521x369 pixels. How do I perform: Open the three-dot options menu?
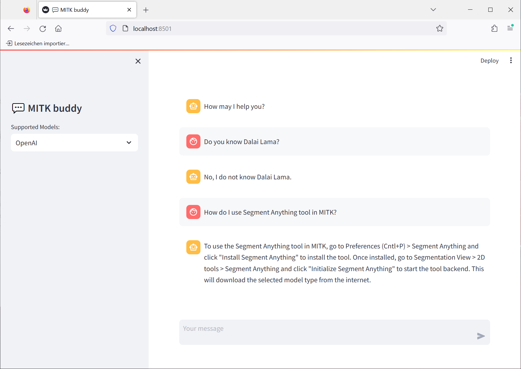511,60
